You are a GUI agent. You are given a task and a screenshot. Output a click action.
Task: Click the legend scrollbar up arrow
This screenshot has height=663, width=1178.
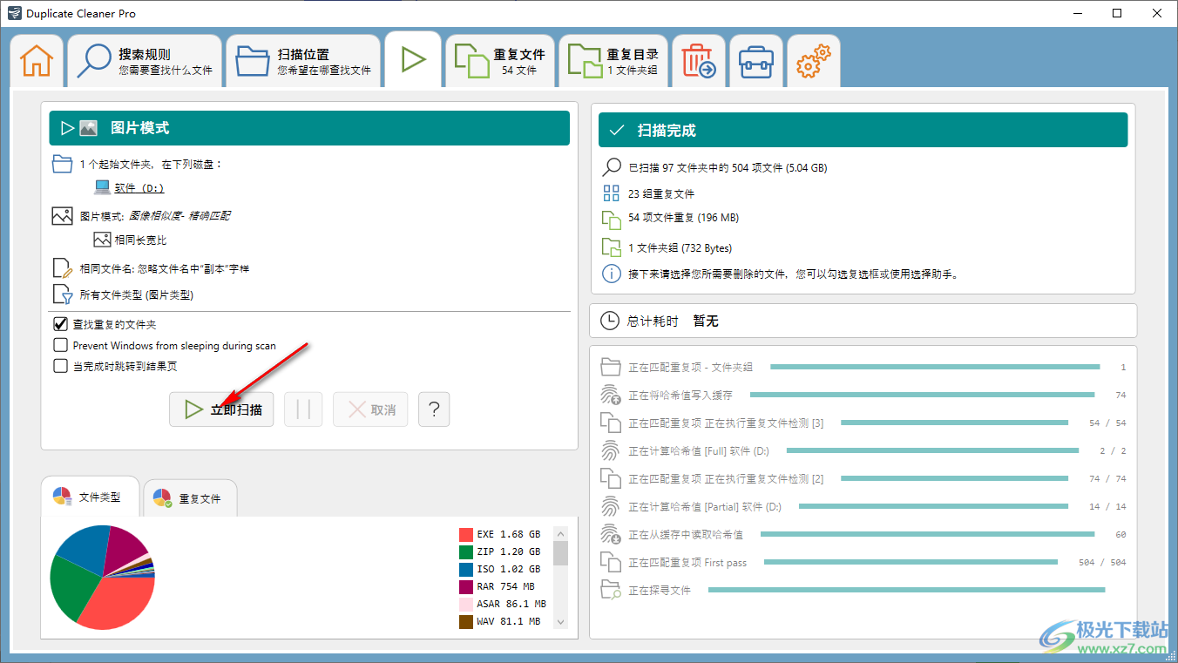[x=560, y=533]
